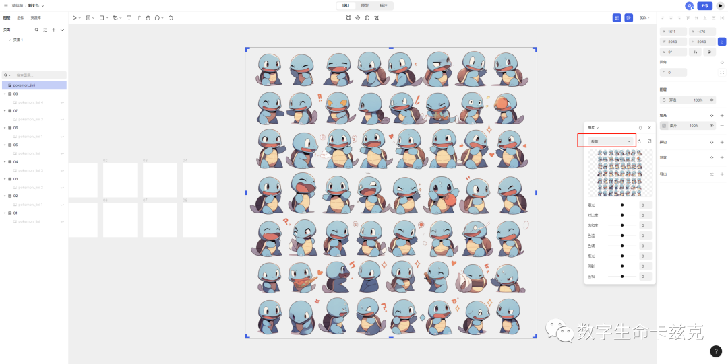The image size is (728, 364).
Task: Collapse the 07 frame in layers
Action: (x=5, y=111)
